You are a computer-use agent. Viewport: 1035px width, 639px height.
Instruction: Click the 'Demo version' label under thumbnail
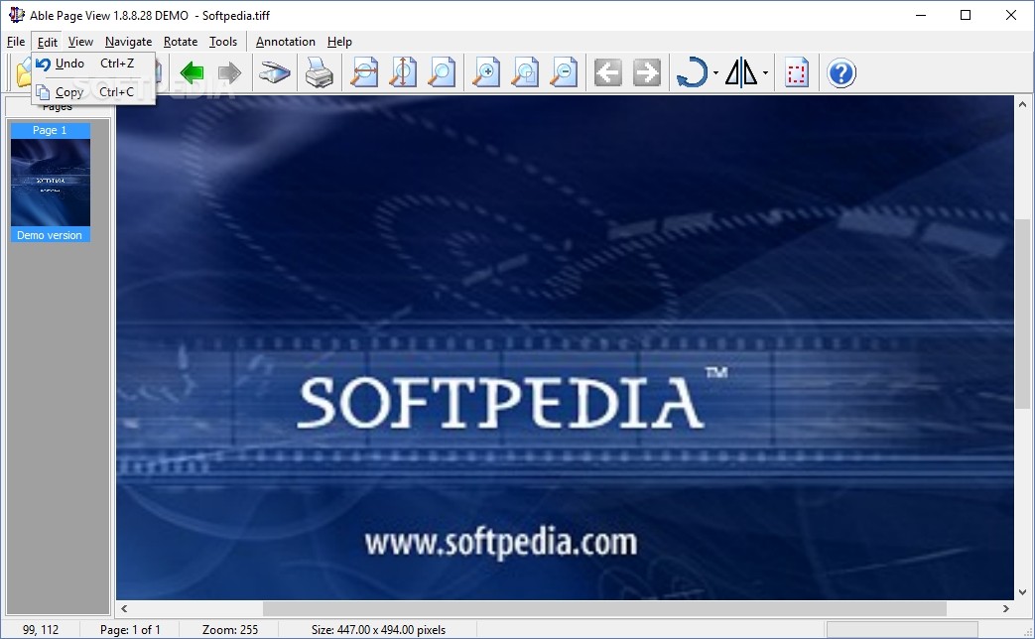point(50,235)
